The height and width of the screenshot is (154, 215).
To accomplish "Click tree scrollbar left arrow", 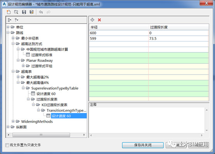I will click(x=9, y=135).
